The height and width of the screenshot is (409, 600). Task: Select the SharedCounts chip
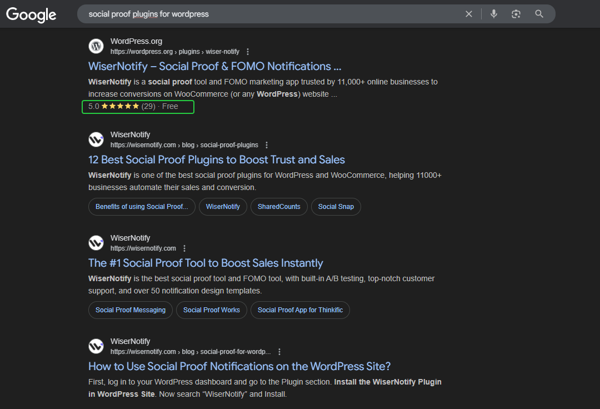[x=279, y=207]
